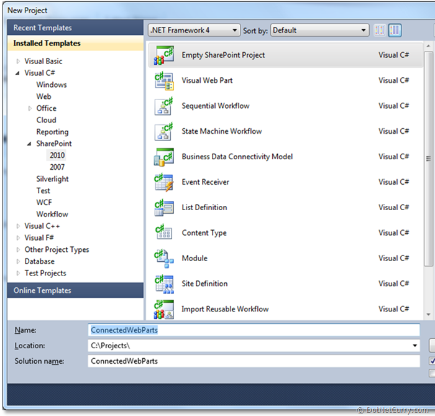This screenshot has height=416, width=435.
Task: Click the template list scrollbar thumb
Action: [x=428, y=159]
